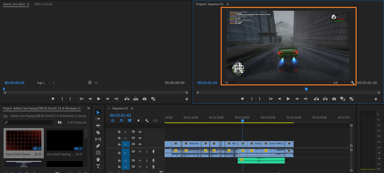384x173 pixels.
Task: Select the Selection tool arrow
Action: point(98,112)
